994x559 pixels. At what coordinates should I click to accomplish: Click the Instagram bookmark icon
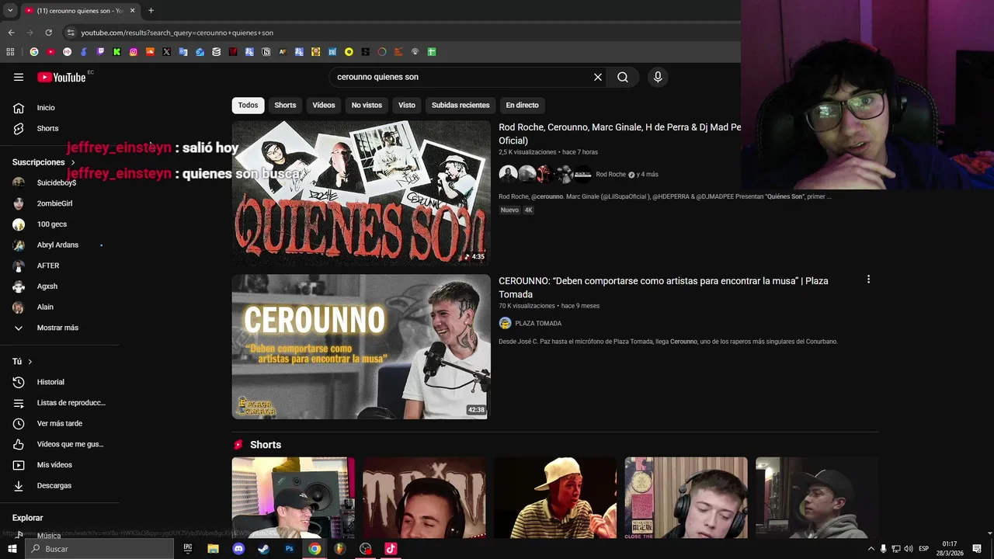[x=134, y=52]
